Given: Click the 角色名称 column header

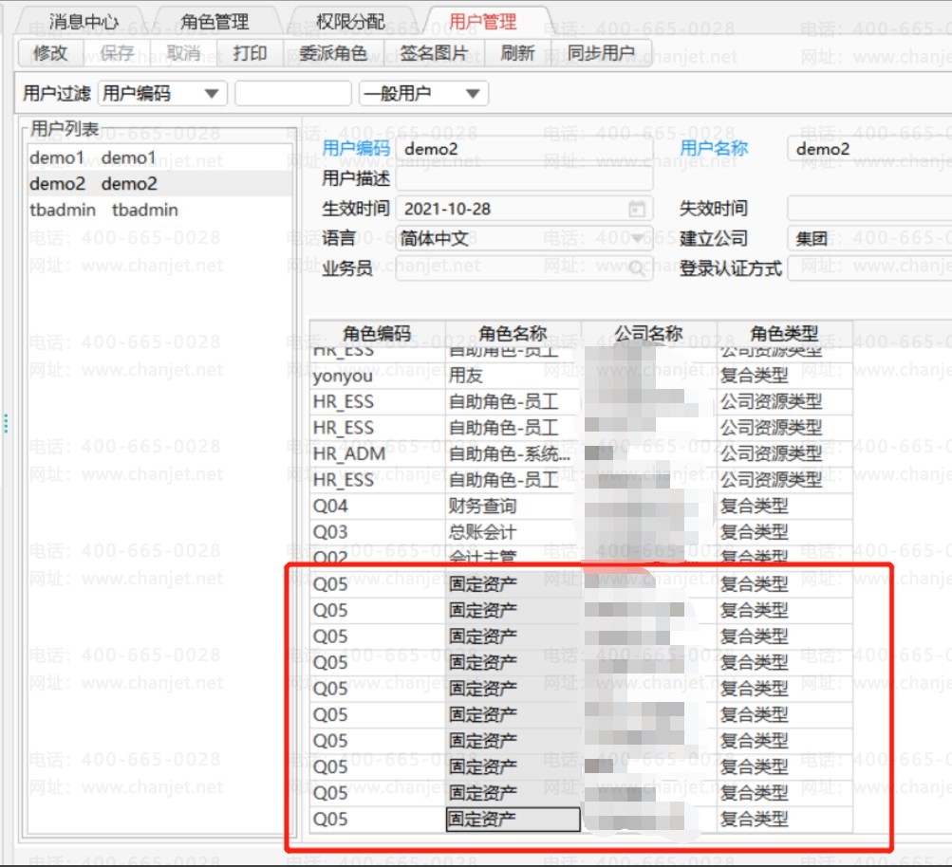Looking at the screenshot, I should pyautogui.click(x=513, y=333).
